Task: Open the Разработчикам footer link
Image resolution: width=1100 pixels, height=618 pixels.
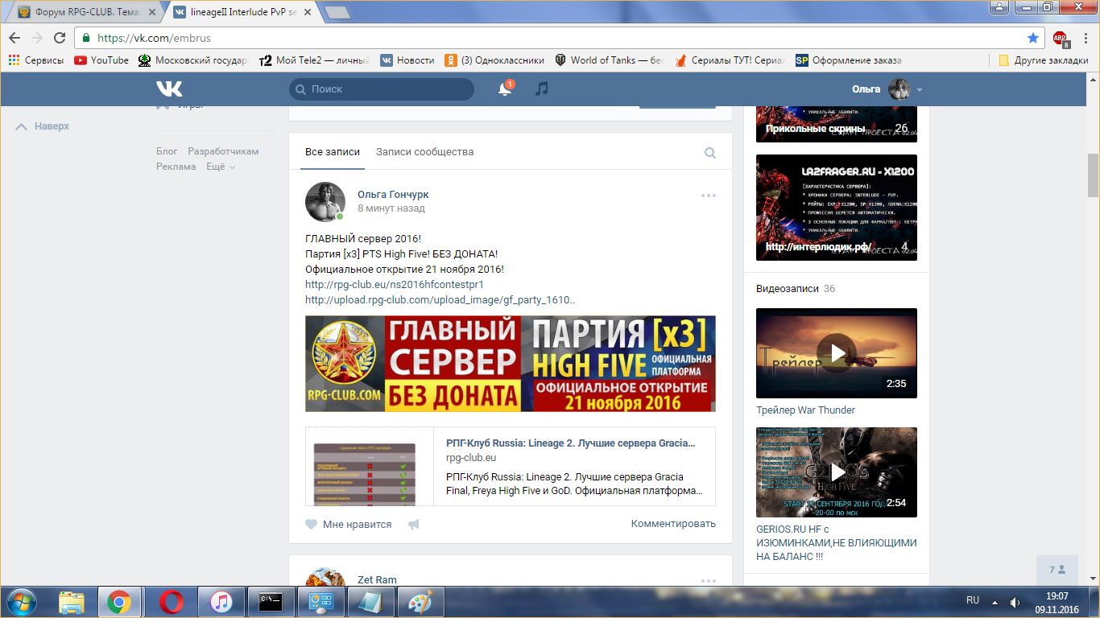Action: coord(223,151)
